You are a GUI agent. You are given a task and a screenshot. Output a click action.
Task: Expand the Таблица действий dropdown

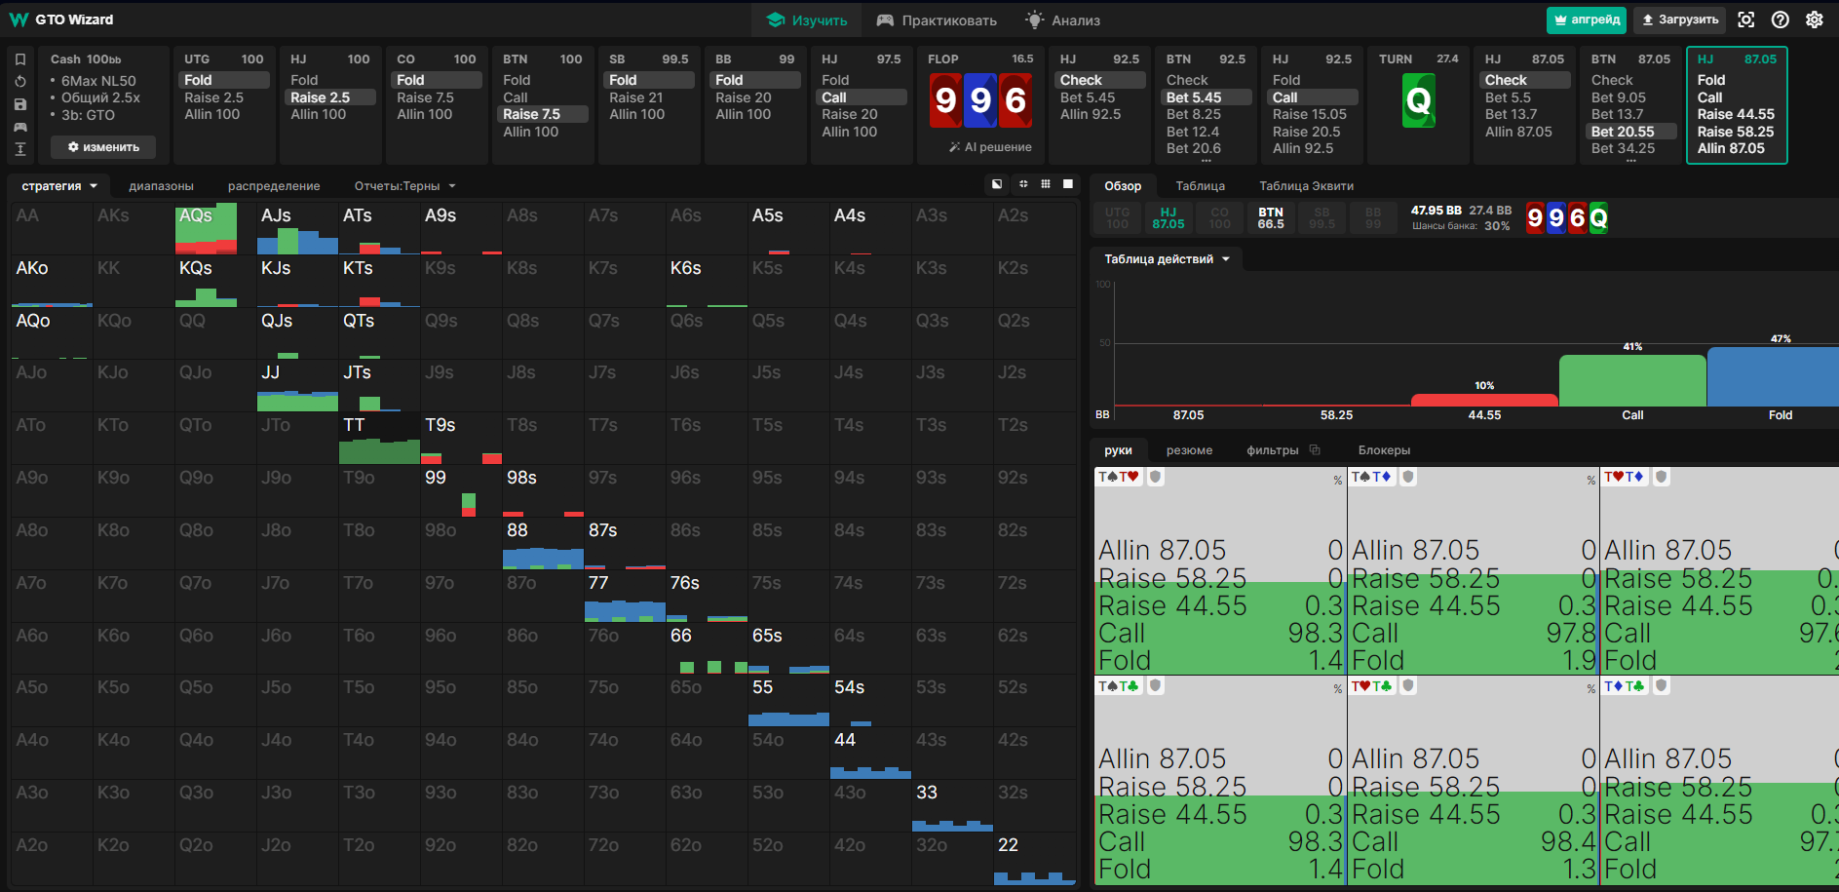click(x=1167, y=259)
